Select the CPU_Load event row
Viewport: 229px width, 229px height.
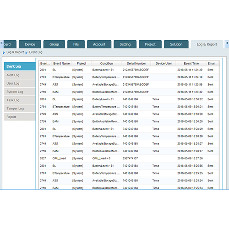coord(129,158)
